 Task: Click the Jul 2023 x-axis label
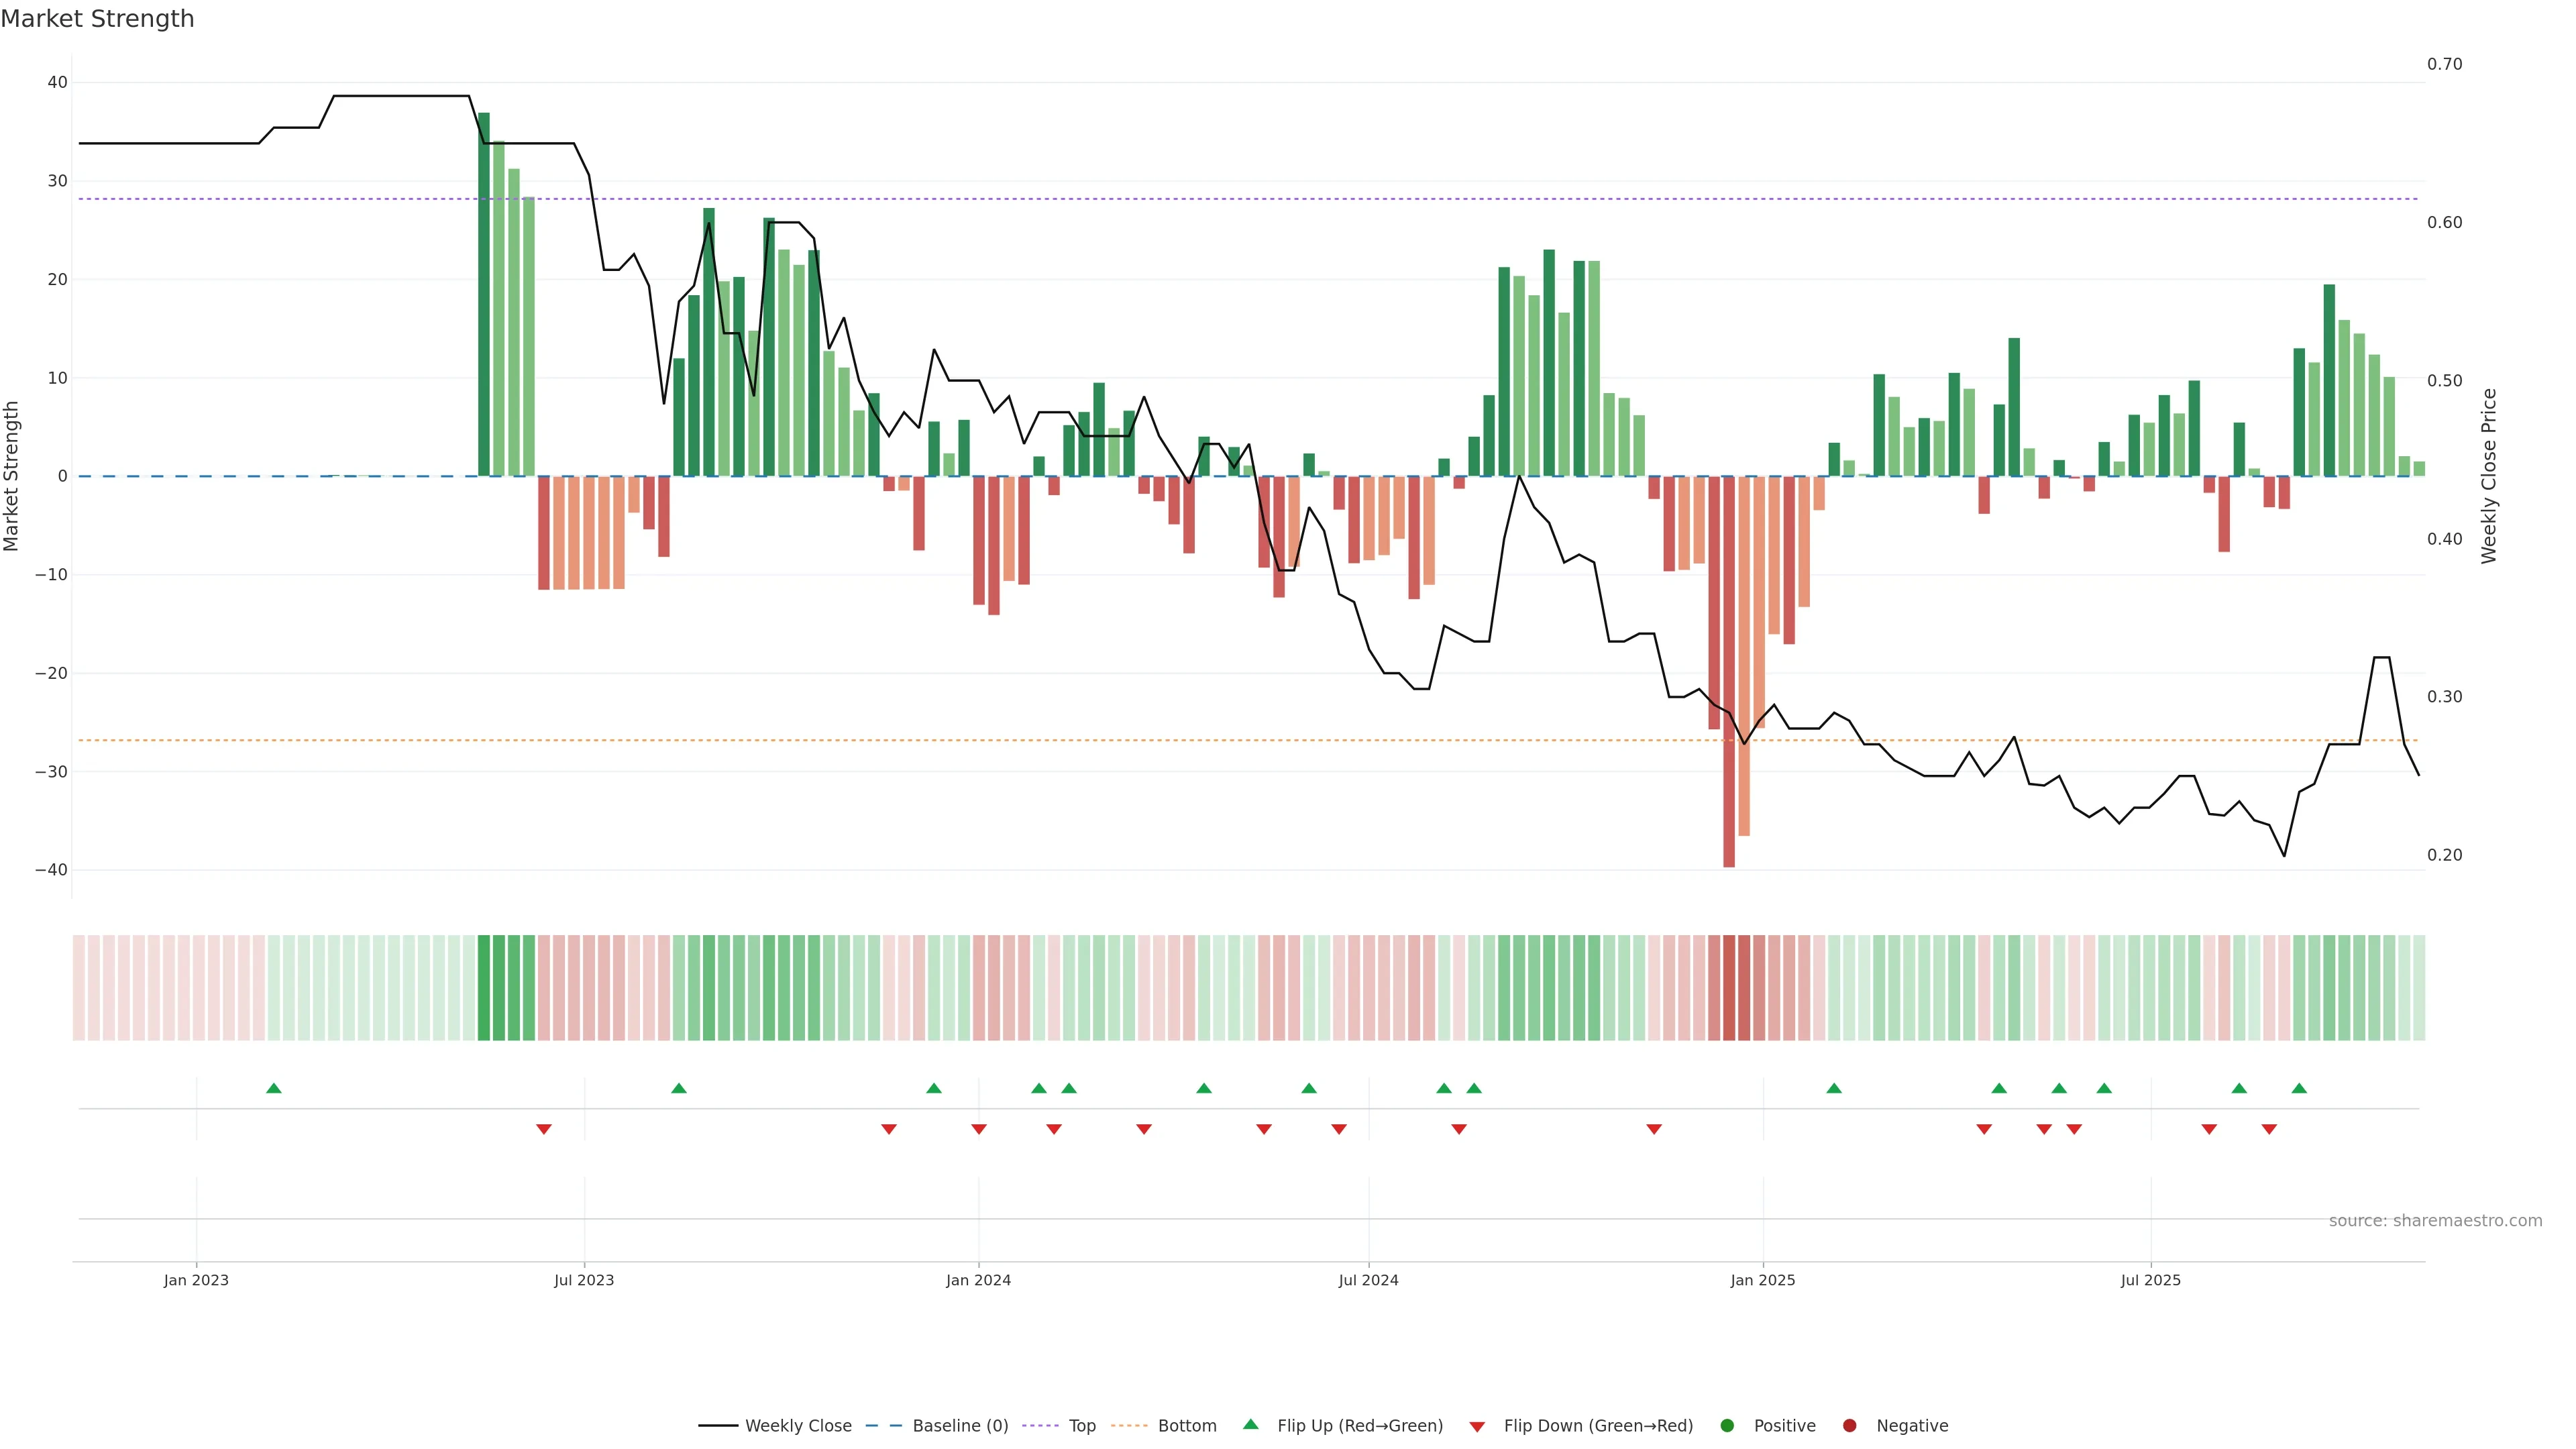tap(584, 1280)
